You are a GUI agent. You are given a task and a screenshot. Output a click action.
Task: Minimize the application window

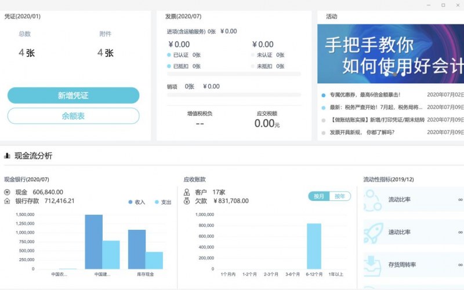(429, 5)
